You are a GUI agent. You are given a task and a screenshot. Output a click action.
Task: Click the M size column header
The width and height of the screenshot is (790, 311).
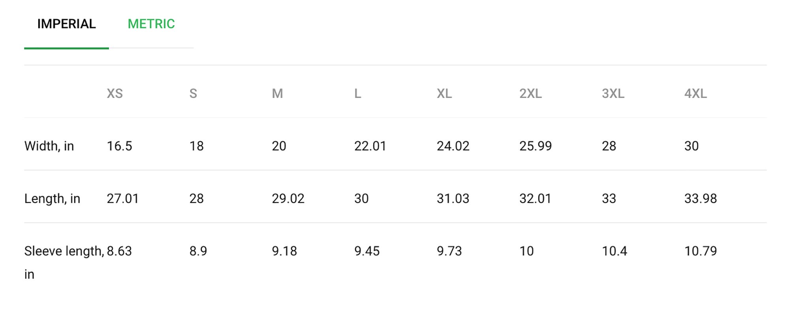point(277,94)
